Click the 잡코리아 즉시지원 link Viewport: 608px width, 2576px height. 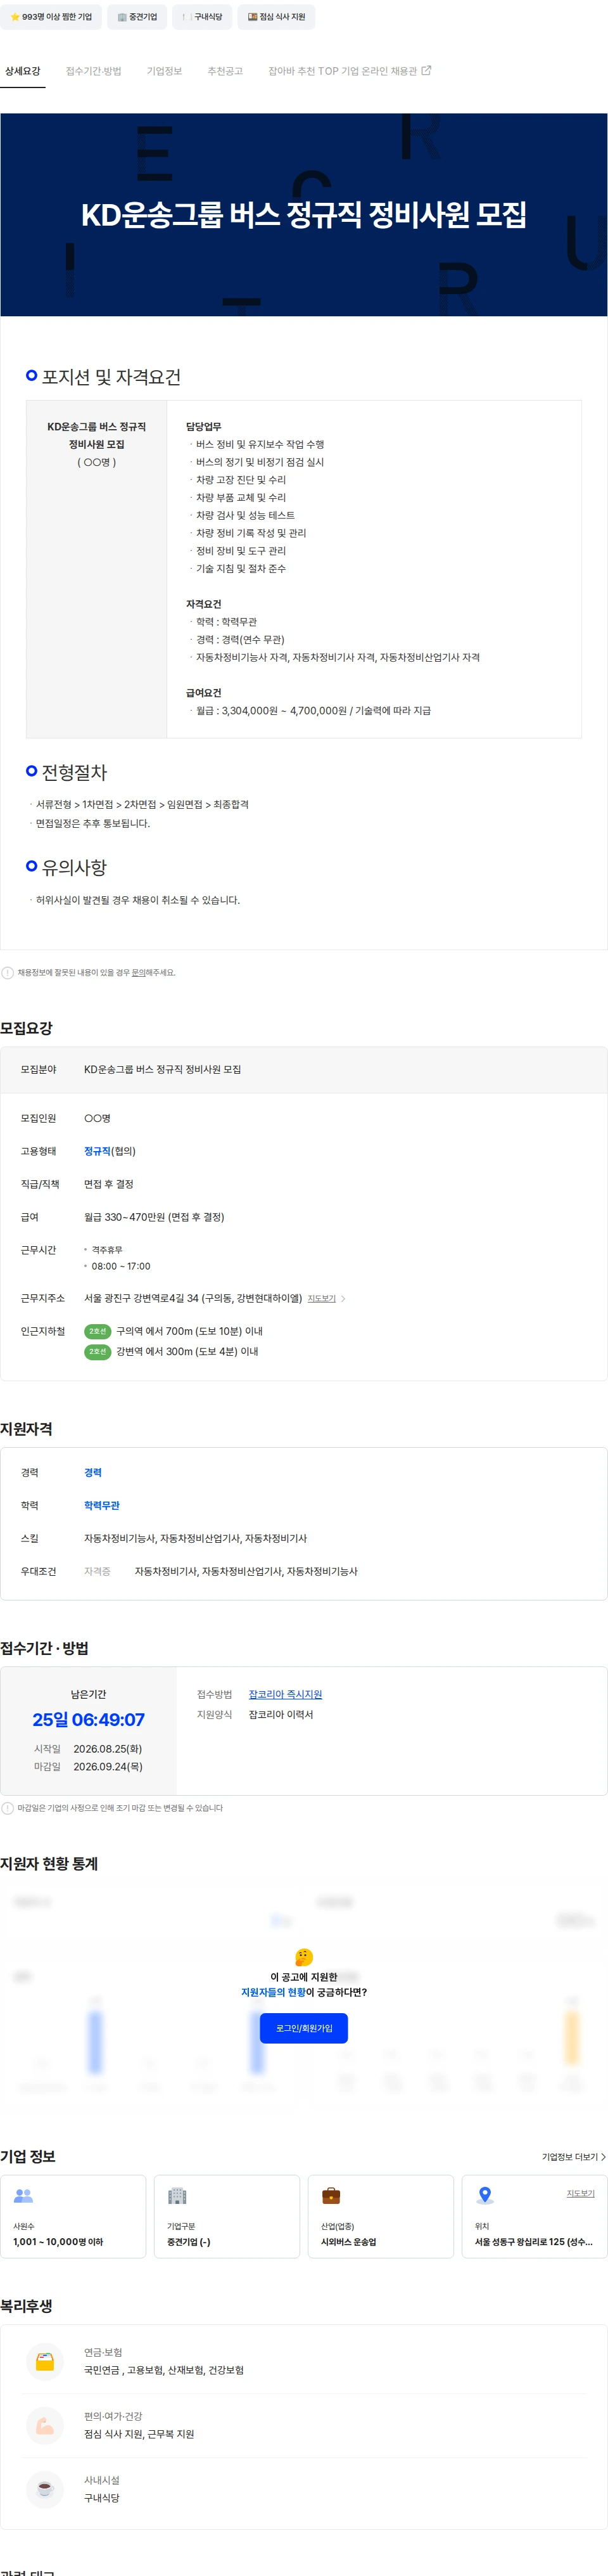pos(286,1694)
